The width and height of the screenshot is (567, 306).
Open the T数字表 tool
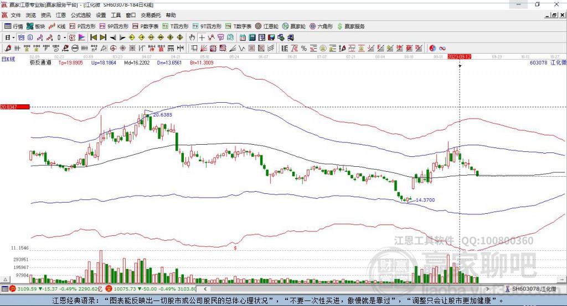pos(238,27)
